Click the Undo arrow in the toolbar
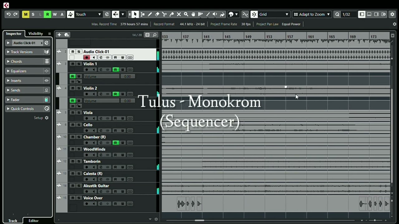 8,14
